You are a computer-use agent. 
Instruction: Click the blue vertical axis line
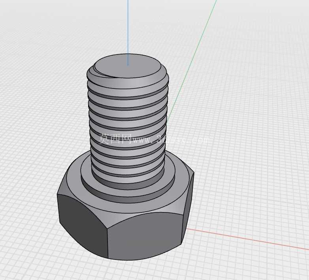(128, 32)
